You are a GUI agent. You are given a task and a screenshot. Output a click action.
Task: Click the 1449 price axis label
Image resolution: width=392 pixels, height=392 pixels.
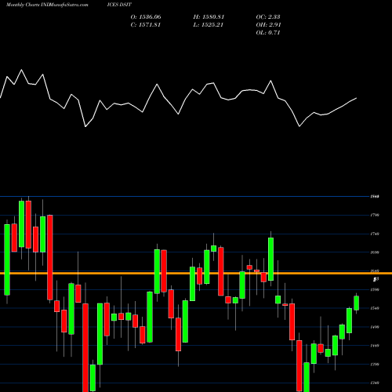(375, 346)
